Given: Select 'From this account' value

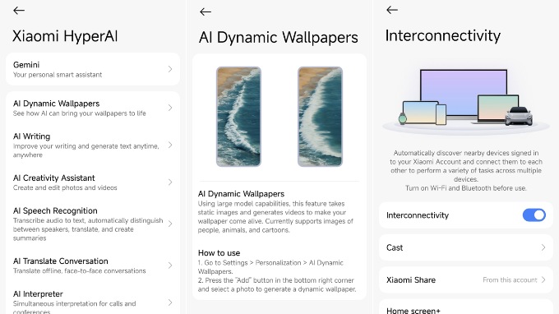Looking at the screenshot, I should 510,279.
